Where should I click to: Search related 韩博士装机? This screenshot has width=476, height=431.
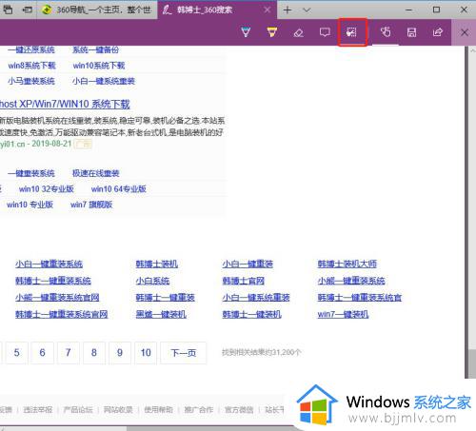[x=157, y=264]
